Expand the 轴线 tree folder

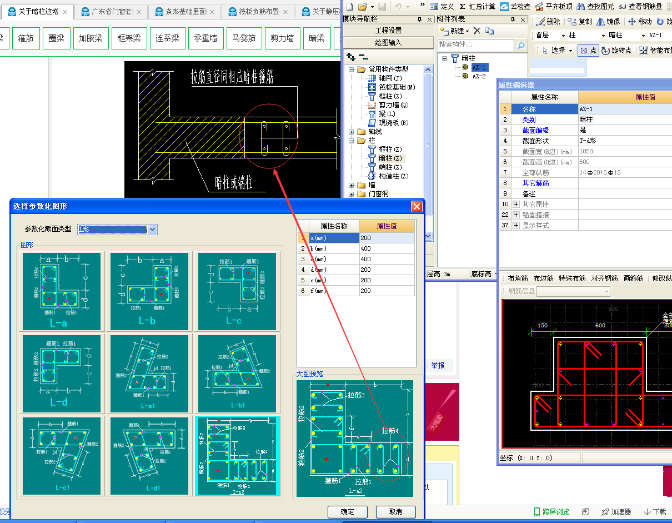[352, 132]
